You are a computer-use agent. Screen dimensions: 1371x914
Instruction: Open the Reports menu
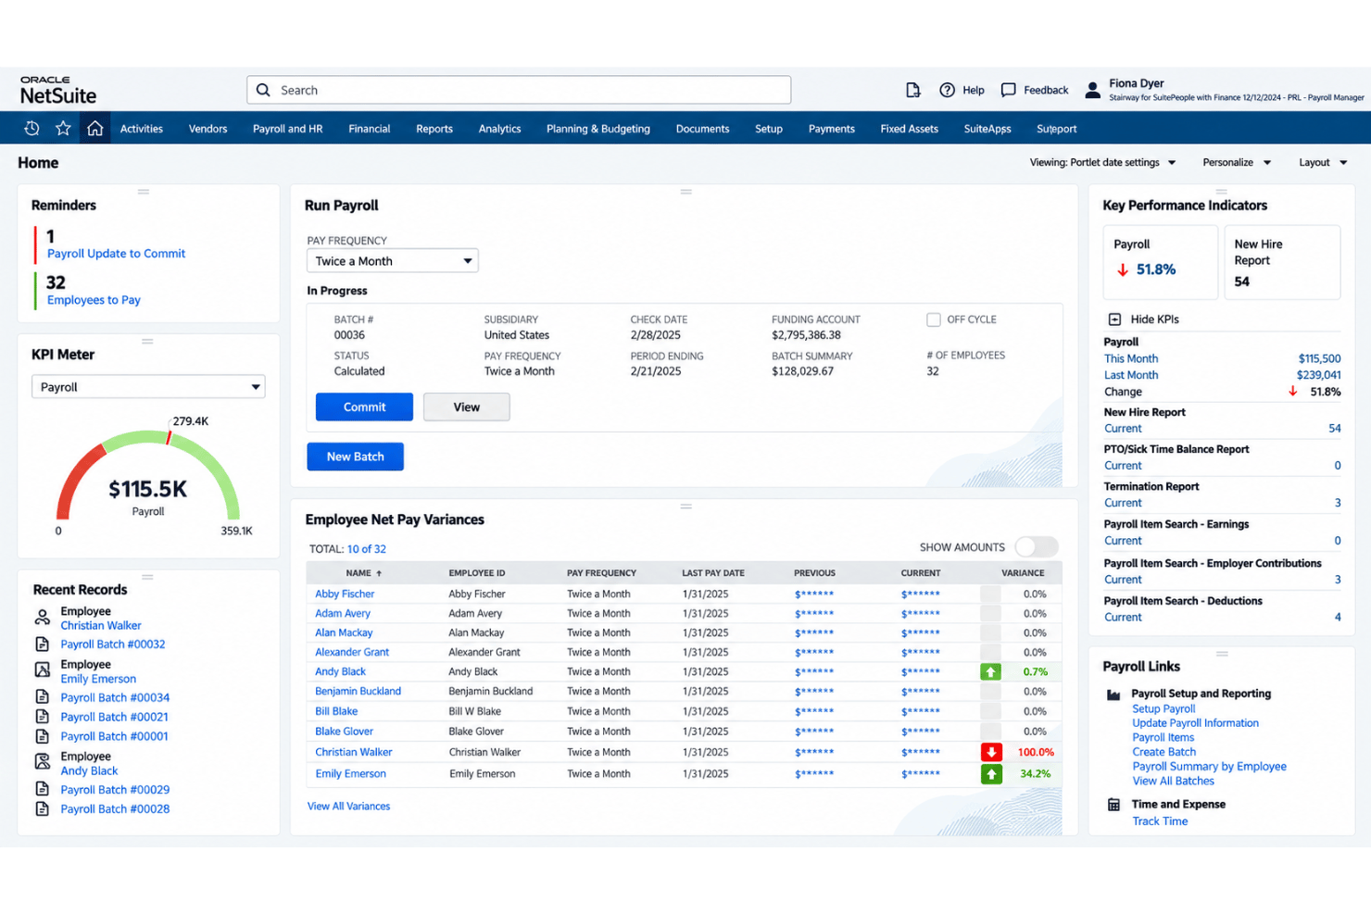click(x=434, y=129)
